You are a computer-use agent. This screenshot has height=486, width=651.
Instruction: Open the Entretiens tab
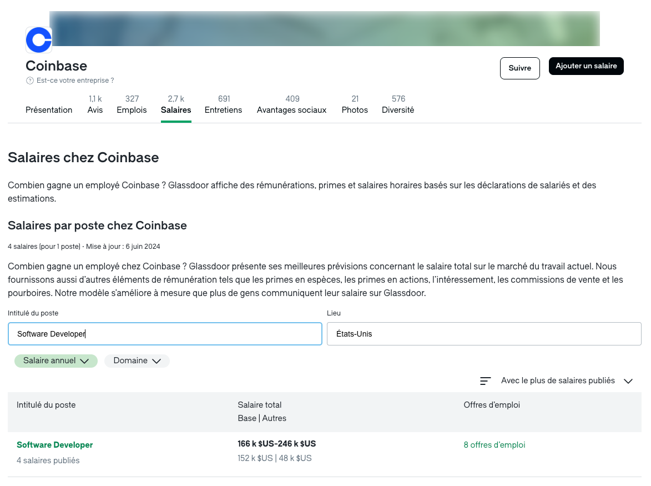click(223, 104)
